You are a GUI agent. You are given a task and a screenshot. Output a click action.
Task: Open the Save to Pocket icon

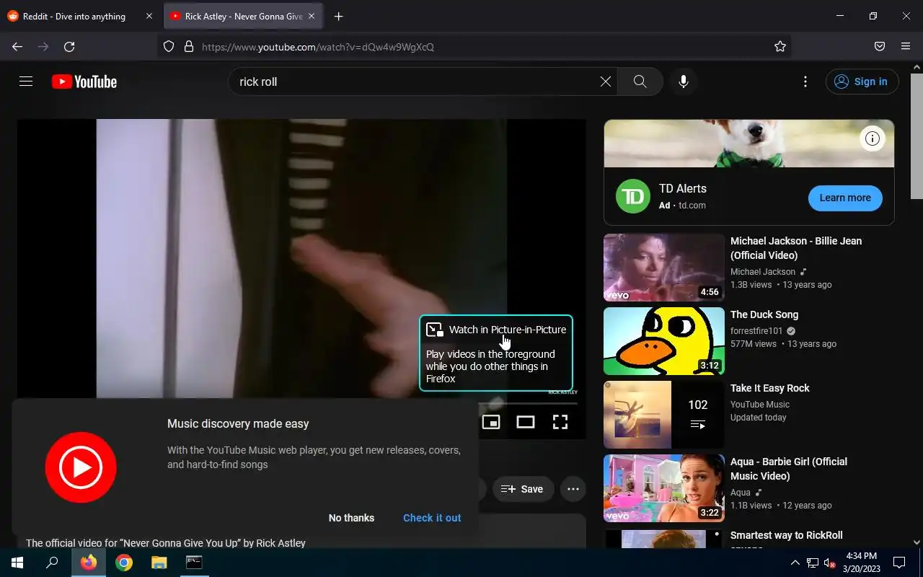(x=880, y=46)
